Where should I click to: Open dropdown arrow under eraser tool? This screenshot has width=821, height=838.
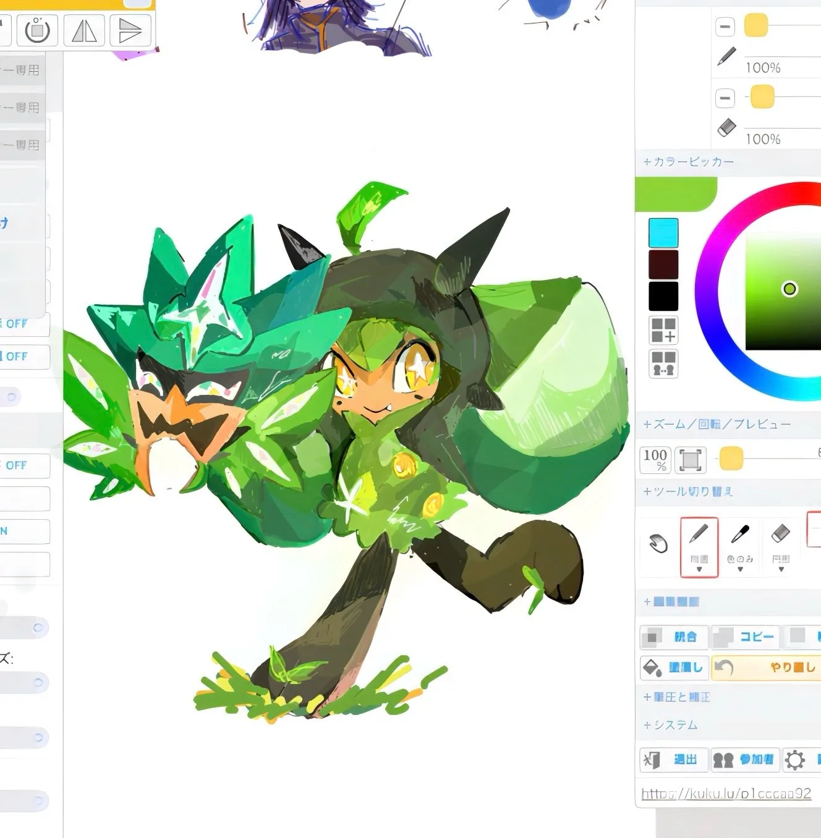[x=781, y=570]
